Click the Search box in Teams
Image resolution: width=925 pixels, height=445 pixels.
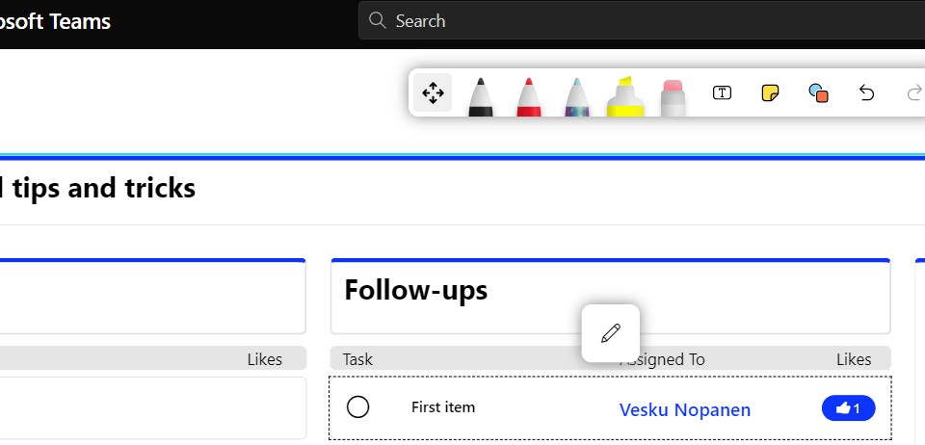[636, 20]
